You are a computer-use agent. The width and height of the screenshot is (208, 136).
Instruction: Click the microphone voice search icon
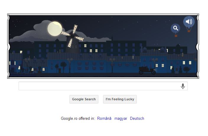[183, 86]
